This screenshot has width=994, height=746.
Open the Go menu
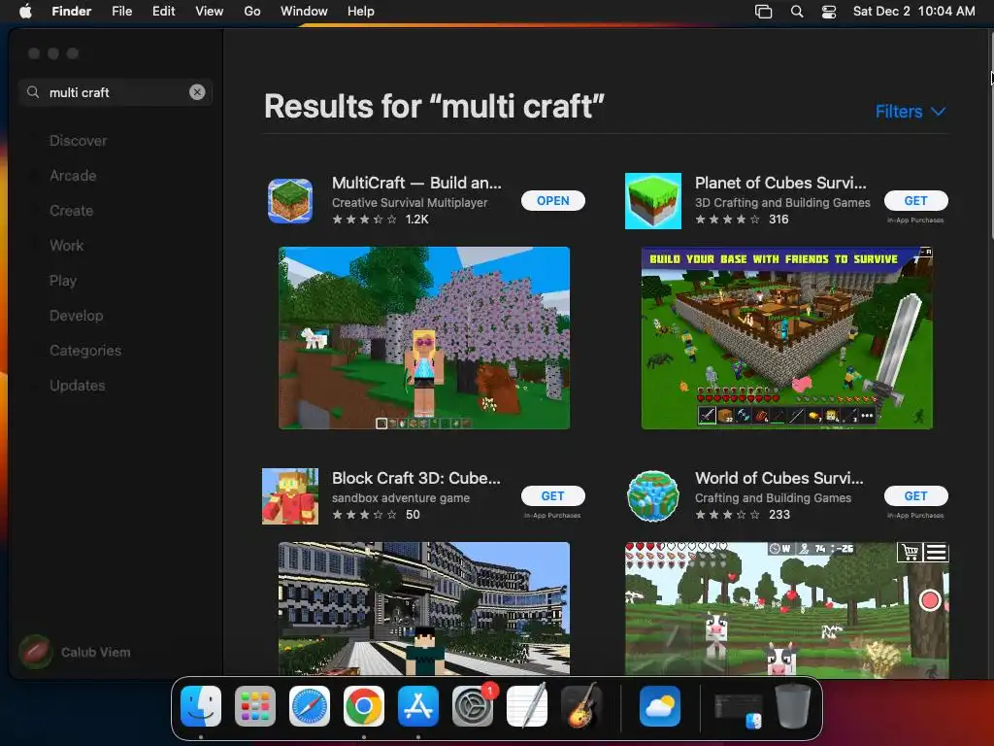252,12
